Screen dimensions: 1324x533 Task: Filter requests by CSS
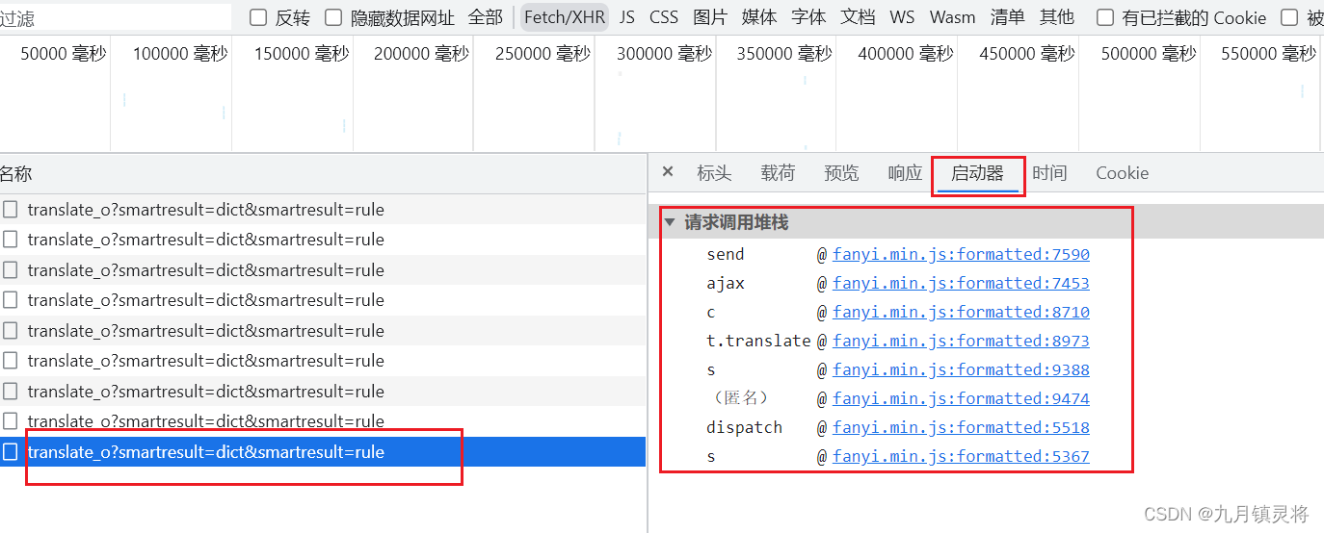point(664,17)
